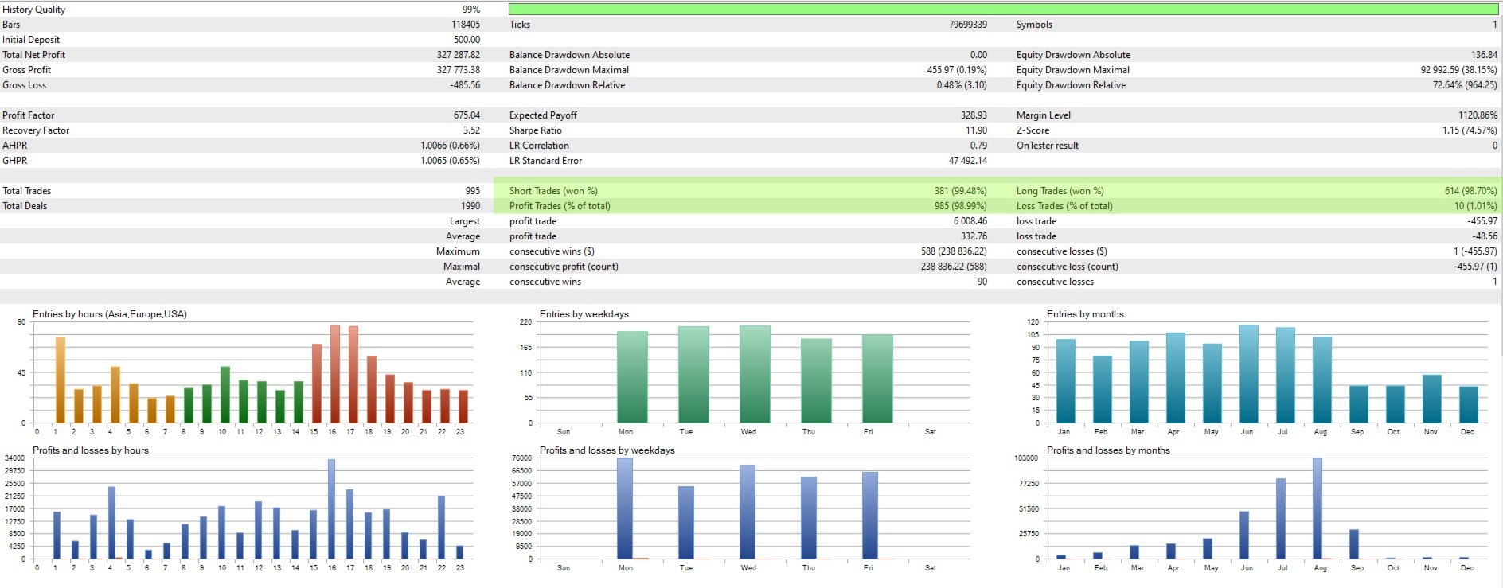This screenshot has width=1503, height=588.
Task: Click the Z-Score value
Action: [1470, 130]
